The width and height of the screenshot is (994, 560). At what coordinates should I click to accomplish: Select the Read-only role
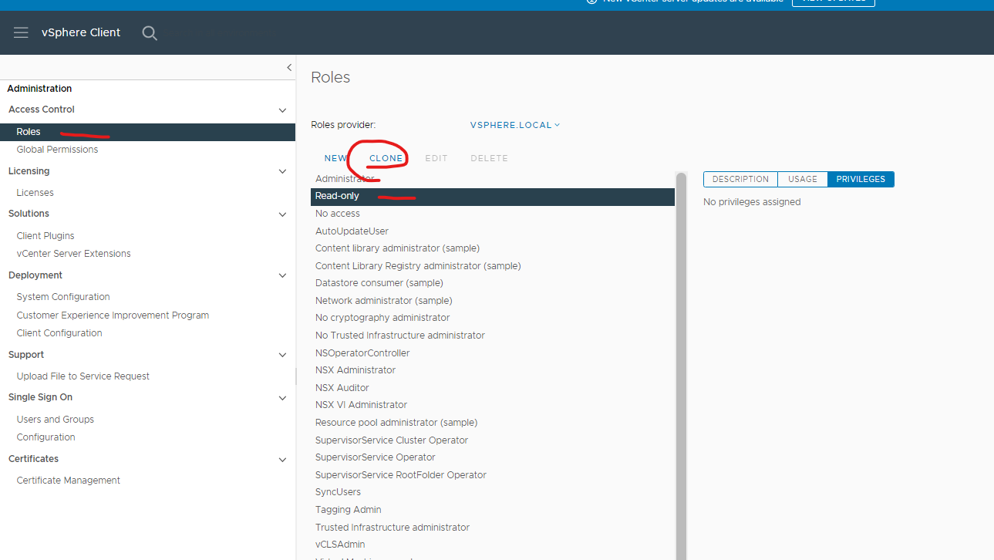(x=493, y=197)
